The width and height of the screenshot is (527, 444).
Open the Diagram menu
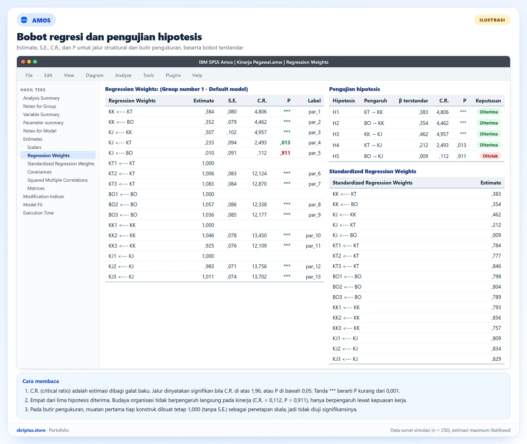click(x=95, y=75)
